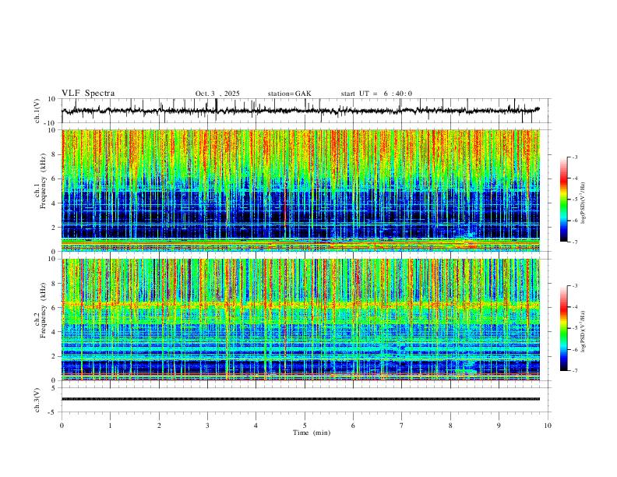Click the "-7" label on ch.1 color bar

[574, 242]
